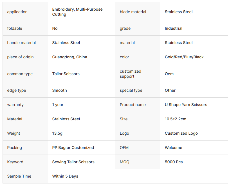Screen dimensions: 231x186
Task: Click the 'application' attribute label
Action: [17, 12]
